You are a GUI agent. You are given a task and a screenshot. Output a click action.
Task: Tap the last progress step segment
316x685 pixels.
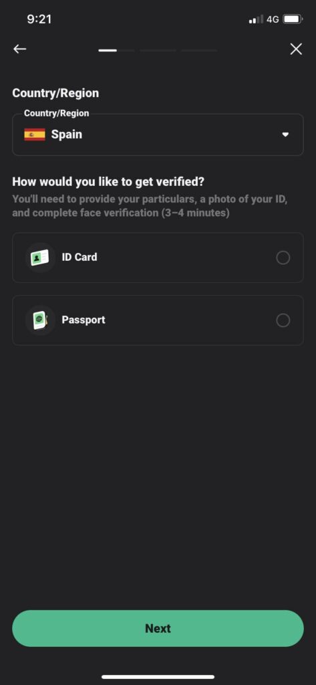[x=199, y=51]
